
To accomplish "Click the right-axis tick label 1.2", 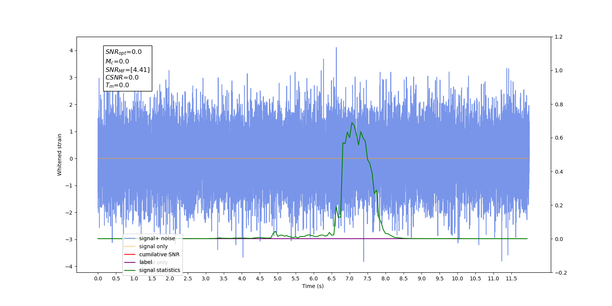I will (559, 37).
